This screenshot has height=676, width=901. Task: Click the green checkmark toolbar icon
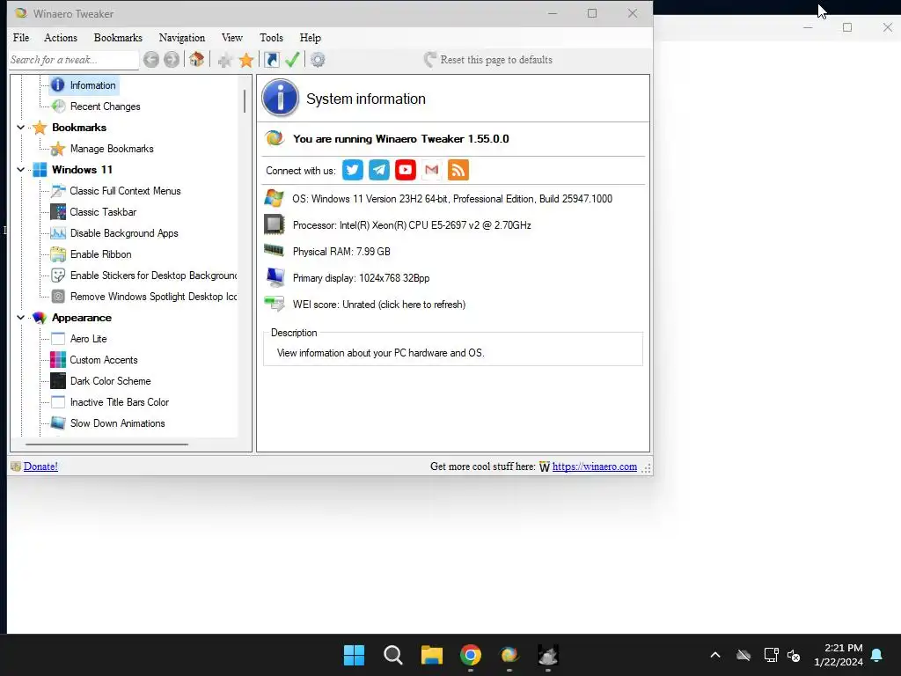click(292, 59)
